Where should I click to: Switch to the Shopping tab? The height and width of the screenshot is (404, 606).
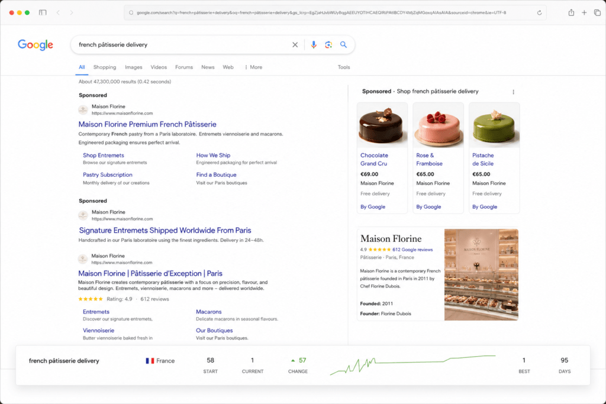click(x=105, y=67)
